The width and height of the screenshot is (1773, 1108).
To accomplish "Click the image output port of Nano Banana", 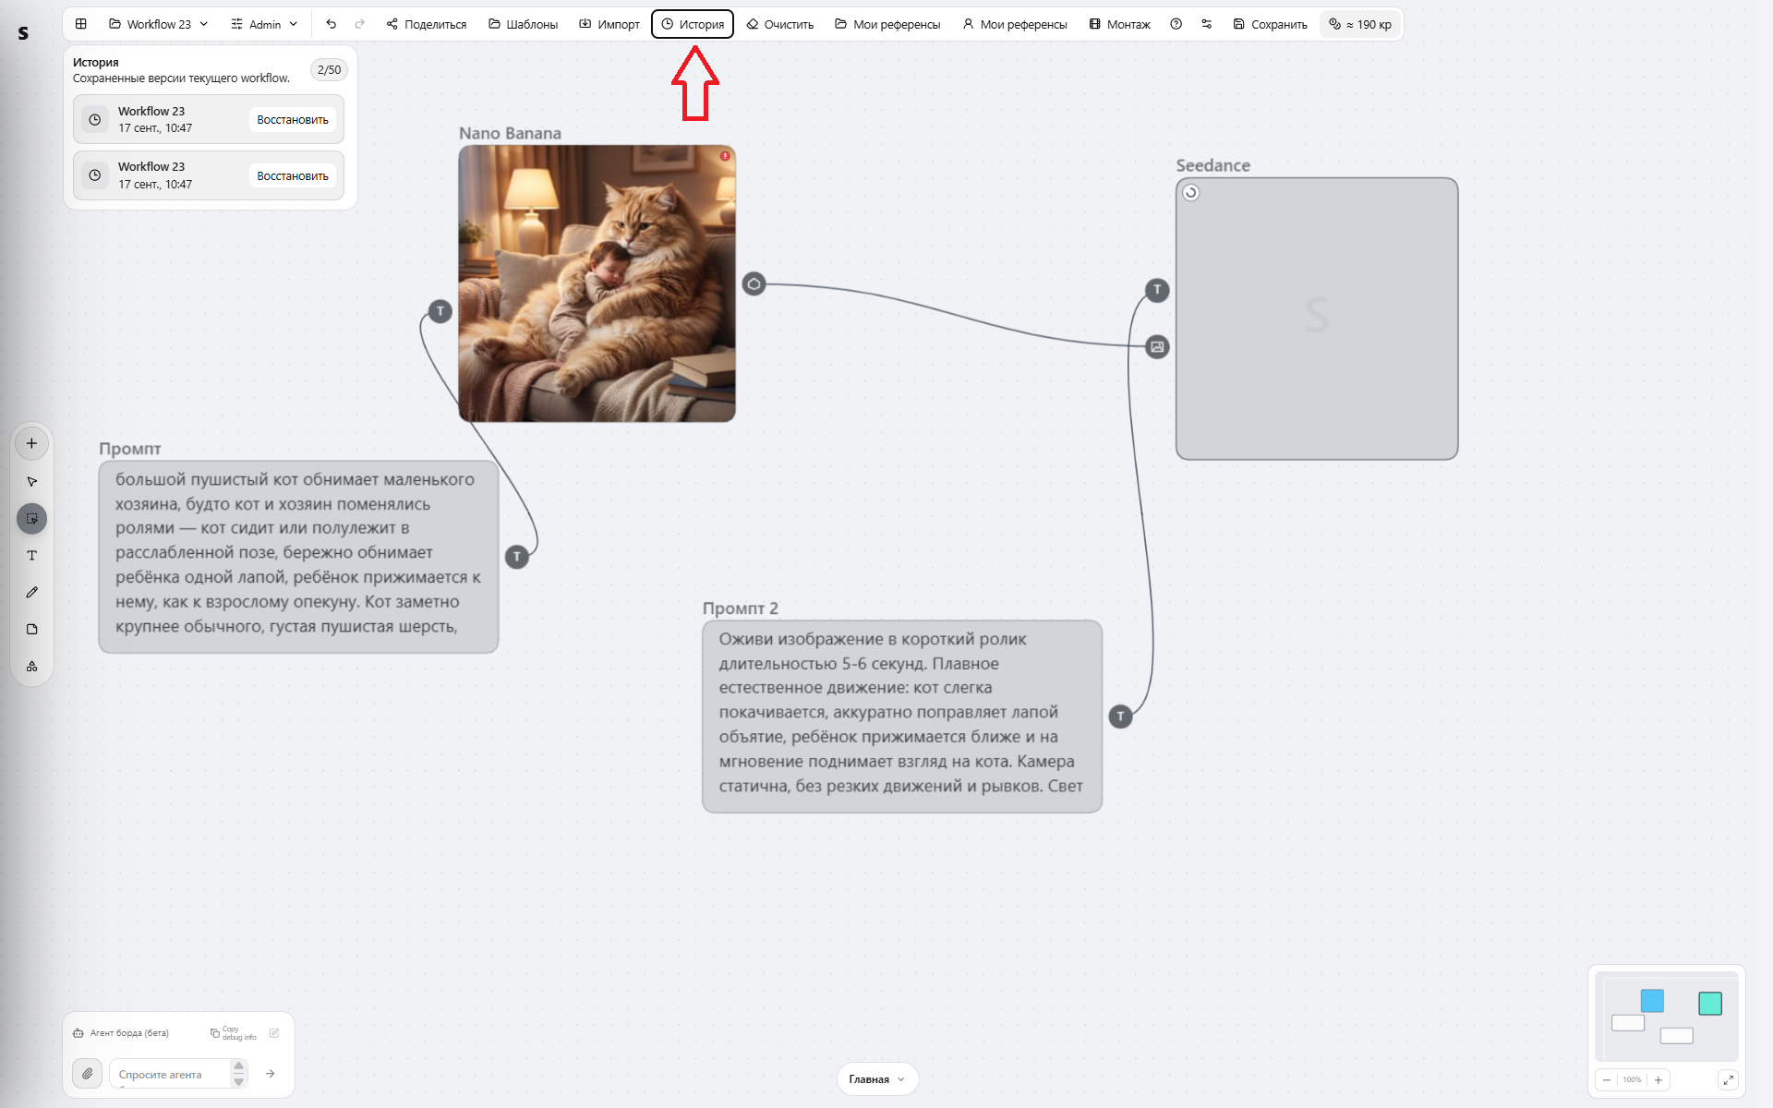I will tap(754, 283).
